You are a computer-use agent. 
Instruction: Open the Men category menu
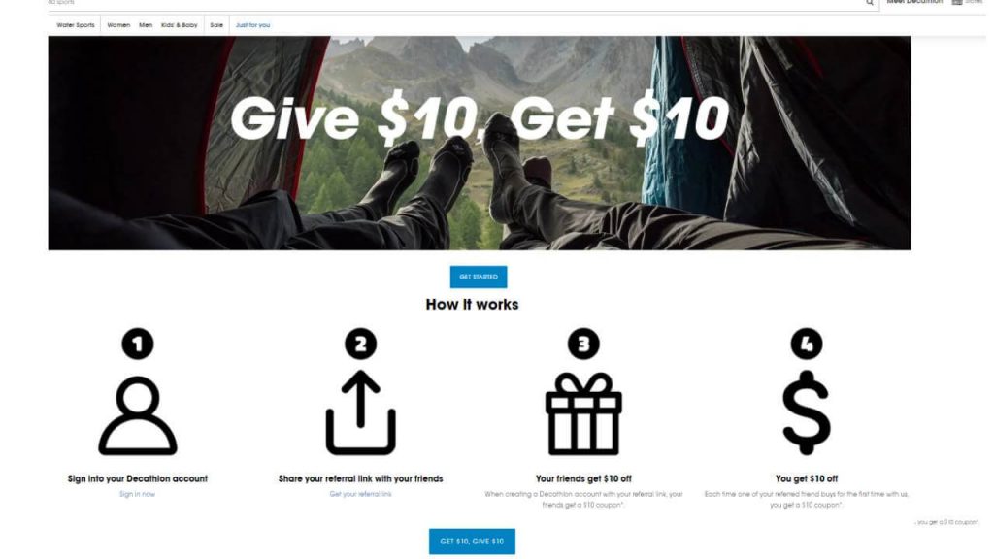[x=146, y=25]
